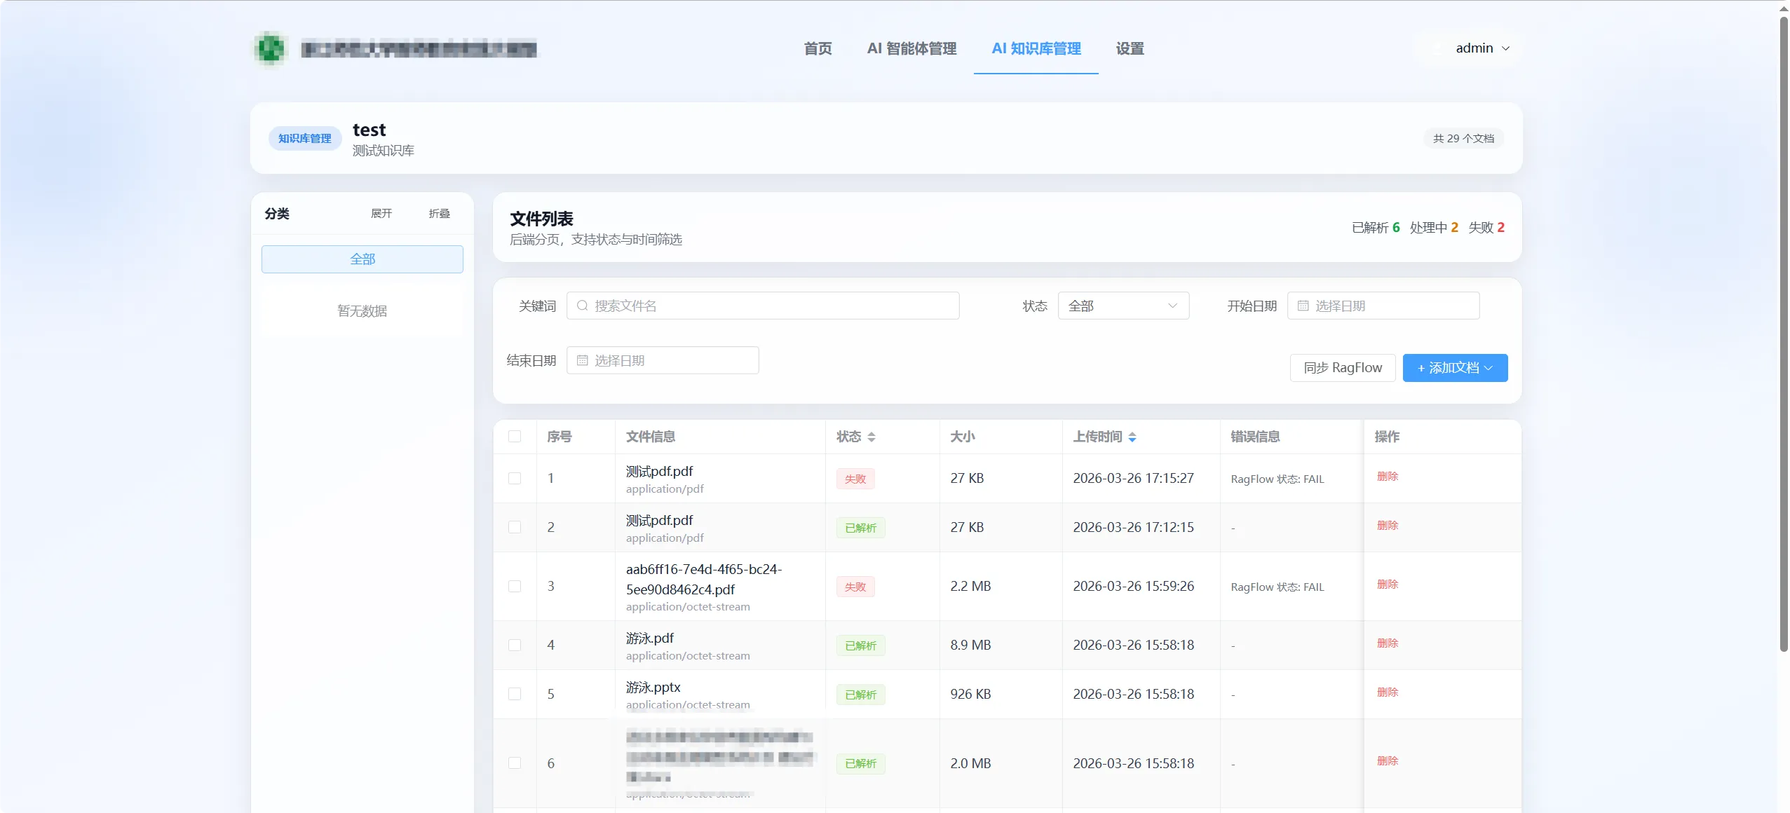
Task: Delete row 1 failed 测试pdf.pdf
Action: click(1388, 477)
